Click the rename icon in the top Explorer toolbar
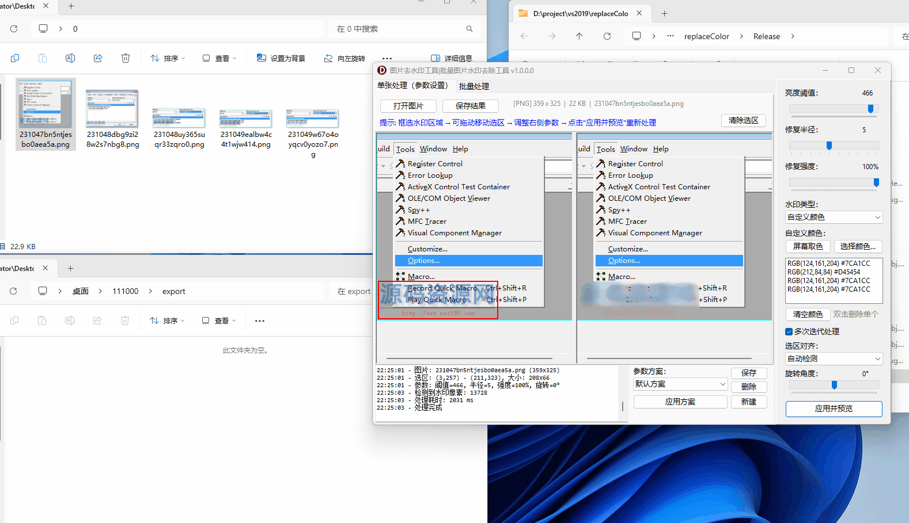 coord(70,58)
